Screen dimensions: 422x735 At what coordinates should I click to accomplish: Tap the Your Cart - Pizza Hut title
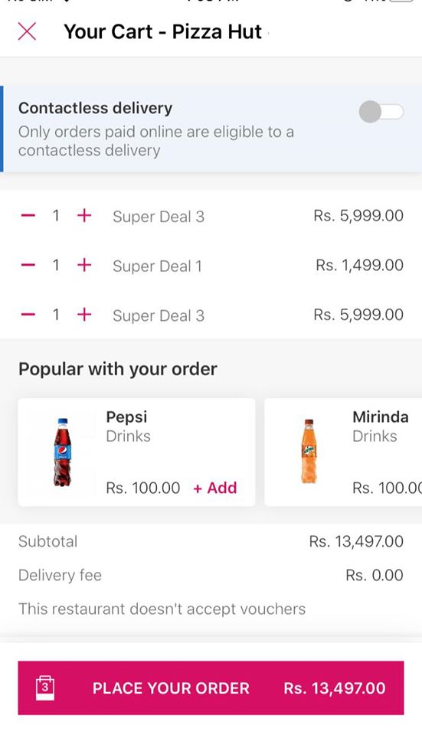tap(162, 32)
